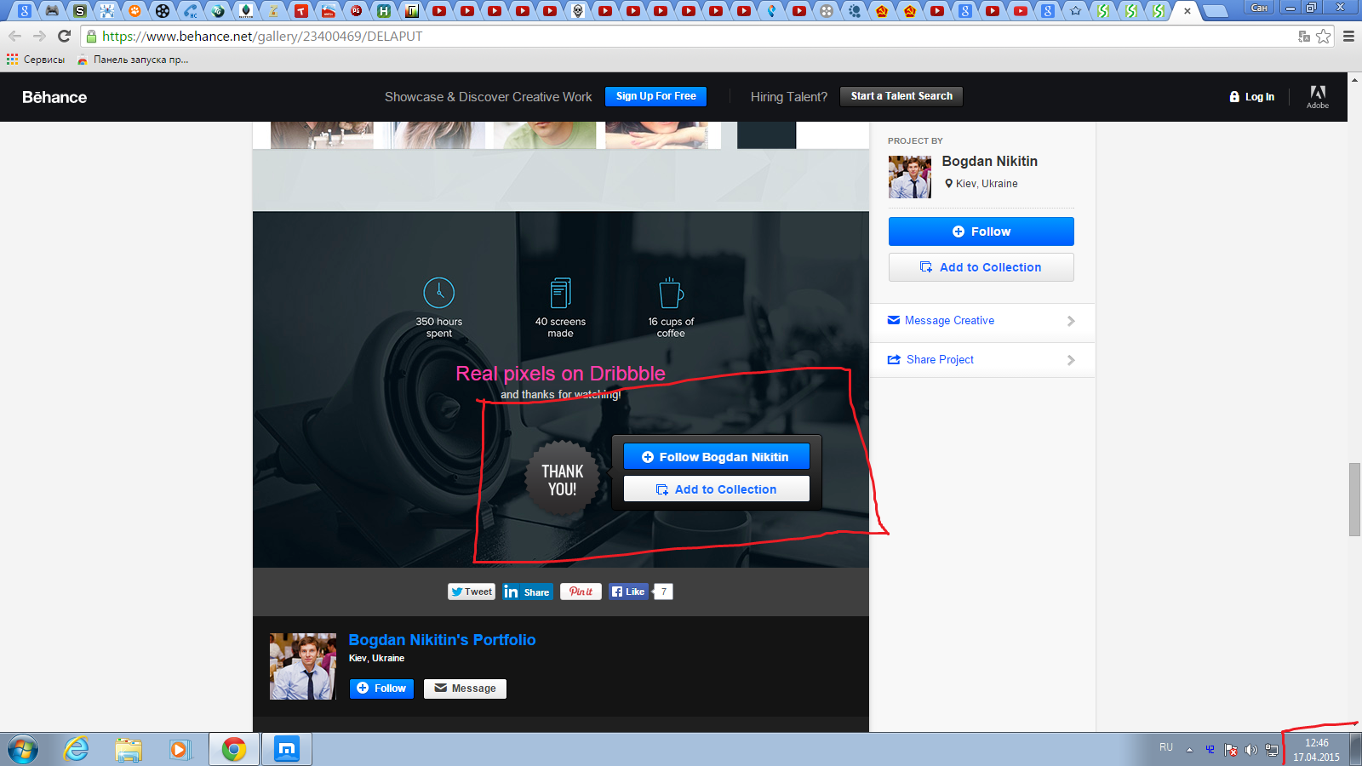Open the Chrome hamburger menu
Viewport: 1362px width, 766px height.
point(1348,36)
